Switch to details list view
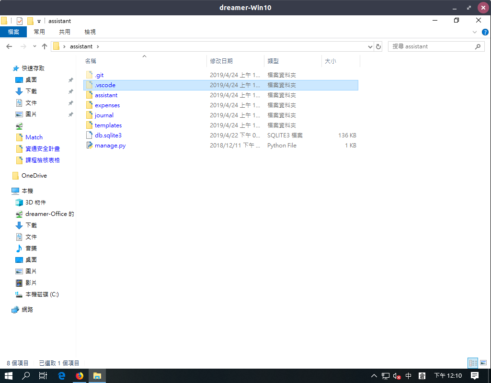 (472, 363)
